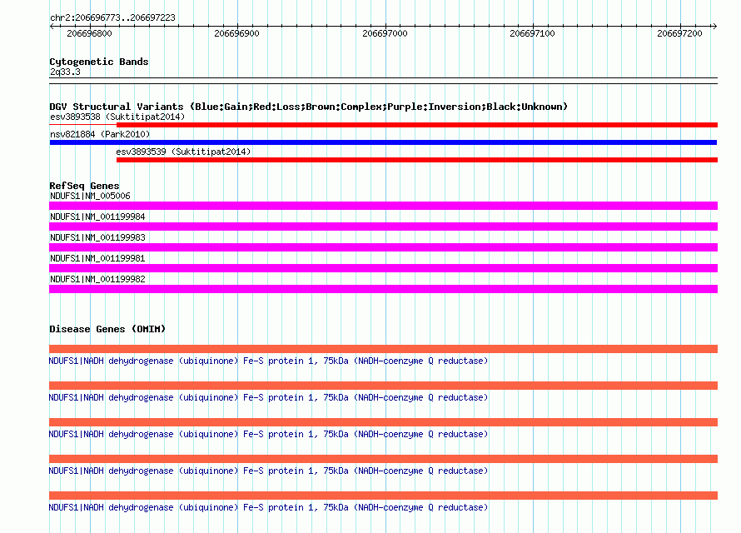Select the blue nsv821884 gain variant bar
This screenshot has height=533, width=741.
(383, 142)
